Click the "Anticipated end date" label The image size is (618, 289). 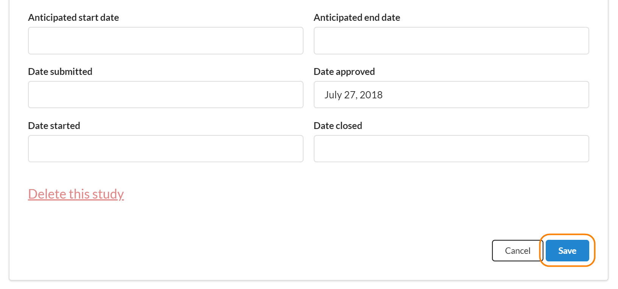click(356, 18)
